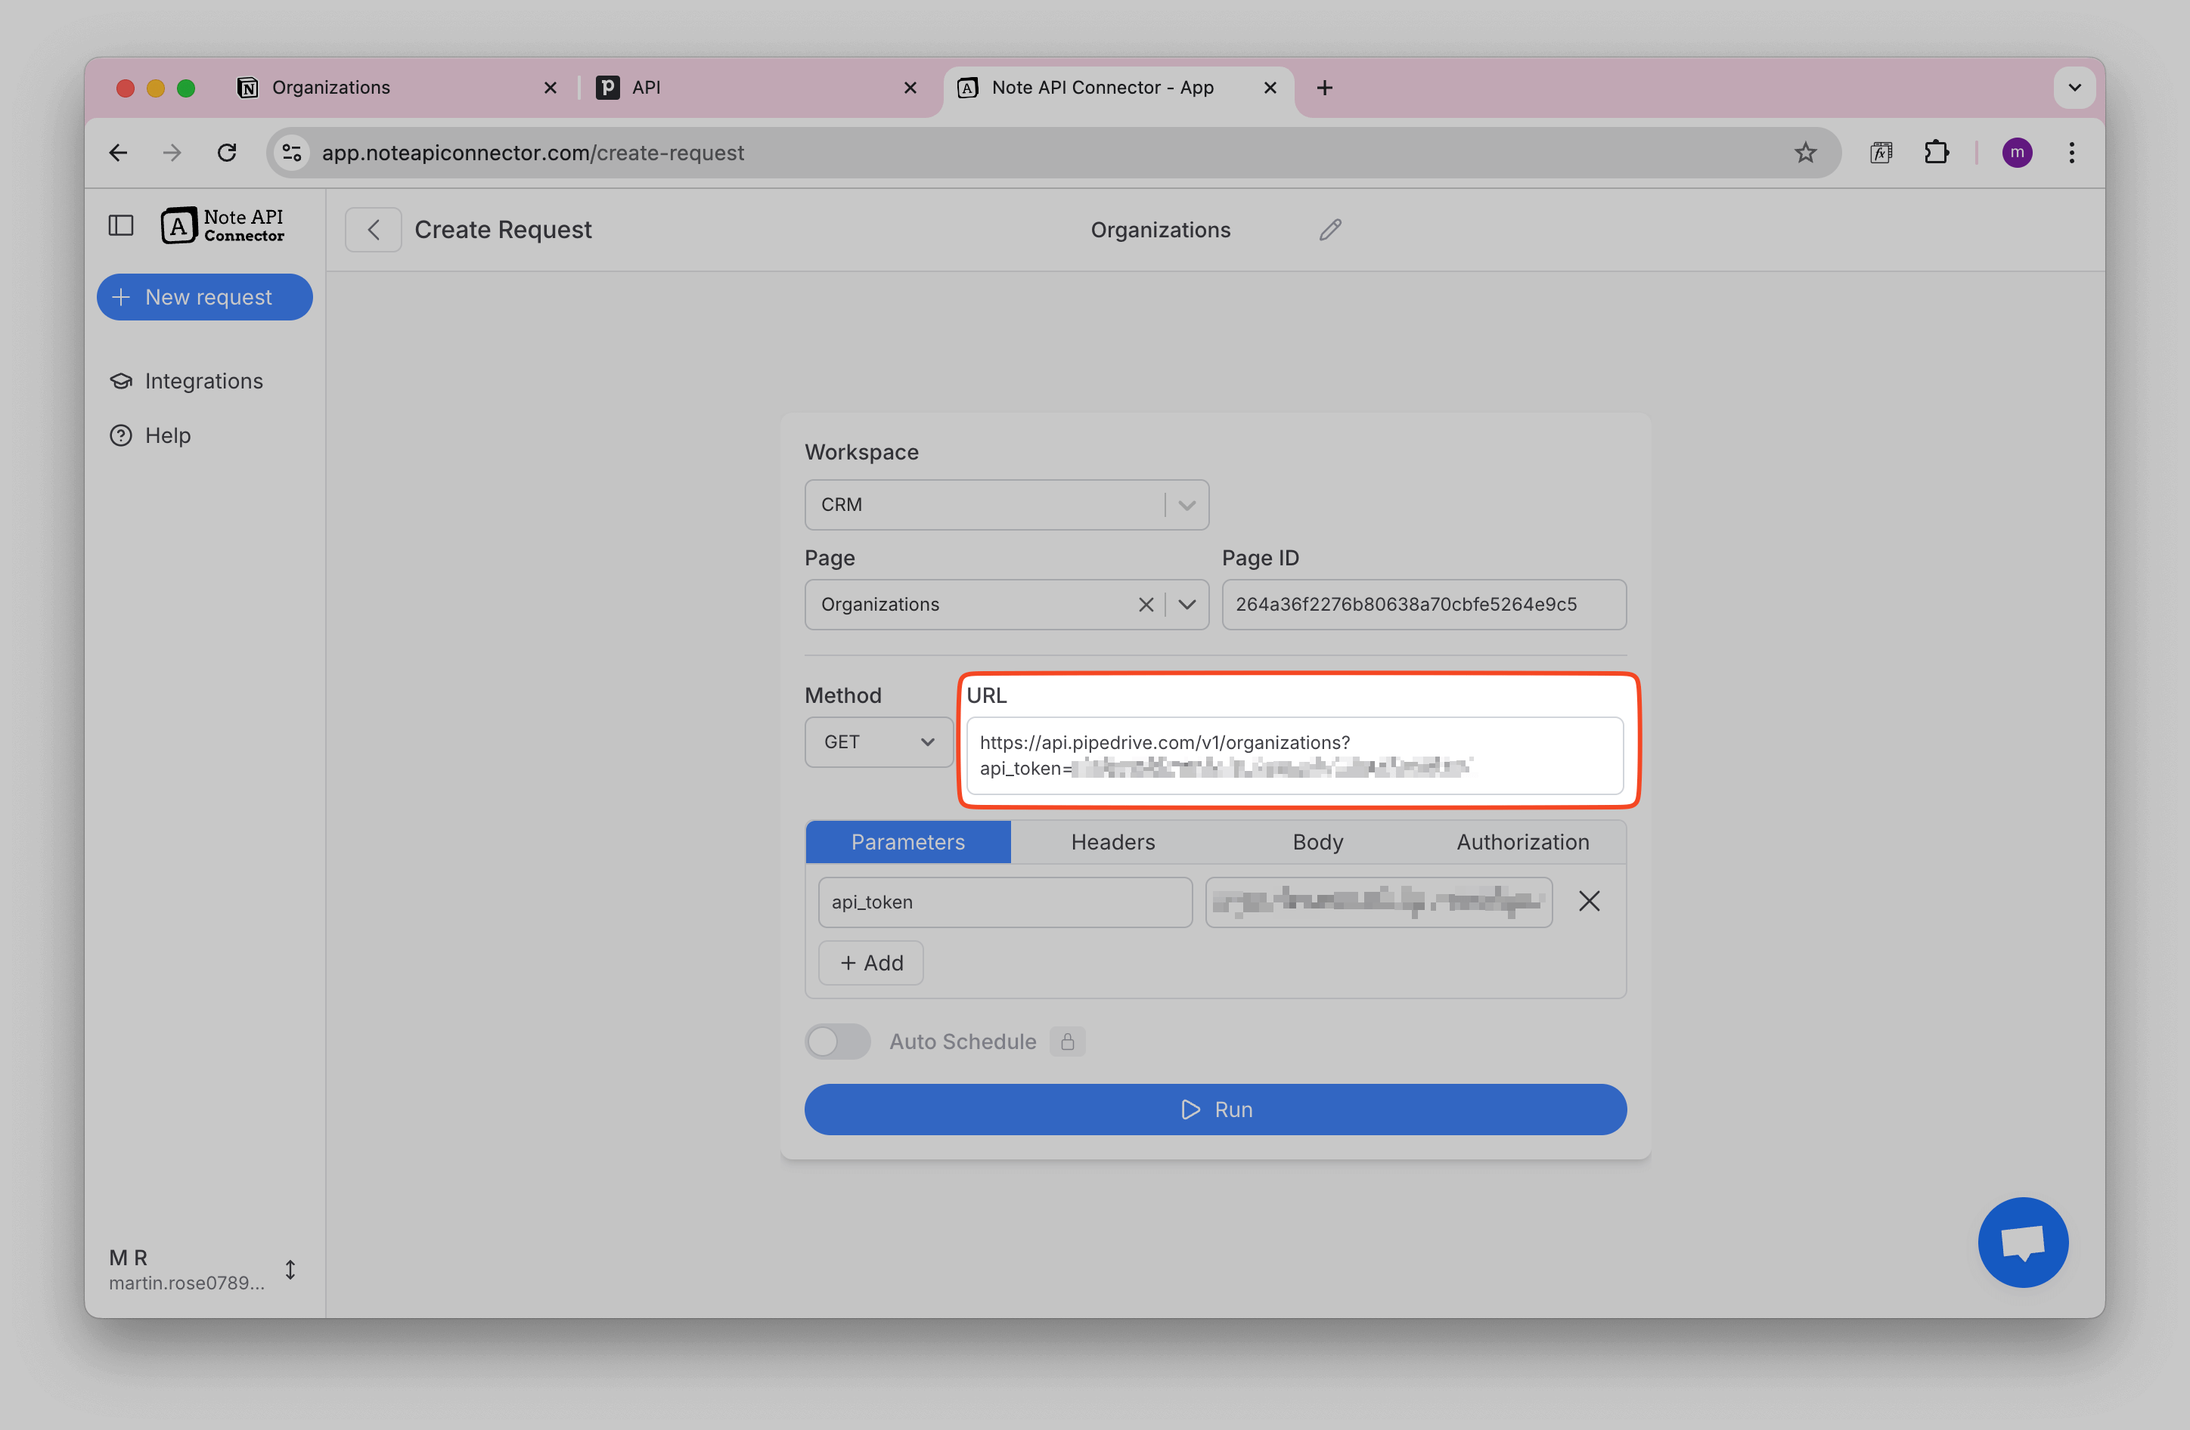This screenshot has height=1430, width=2190.
Task: Open the tab search dropdown arrow
Action: click(2074, 88)
